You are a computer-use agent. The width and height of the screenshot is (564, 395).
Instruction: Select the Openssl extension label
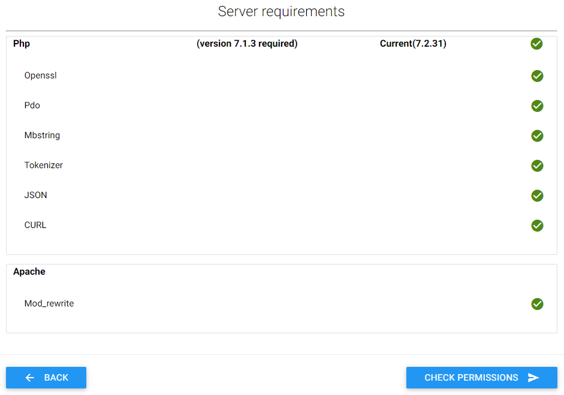tap(41, 75)
